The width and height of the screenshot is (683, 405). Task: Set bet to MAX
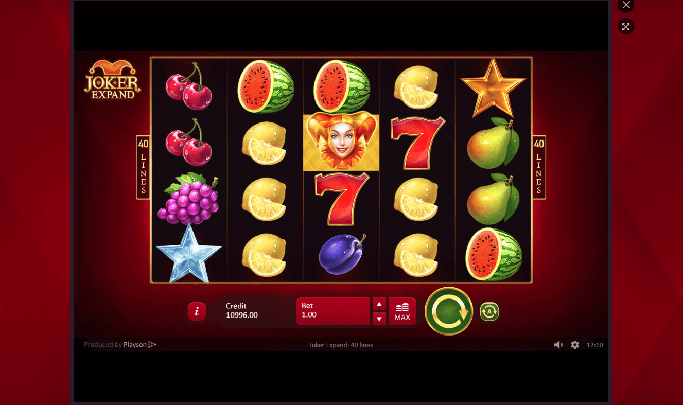click(x=402, y=311)
